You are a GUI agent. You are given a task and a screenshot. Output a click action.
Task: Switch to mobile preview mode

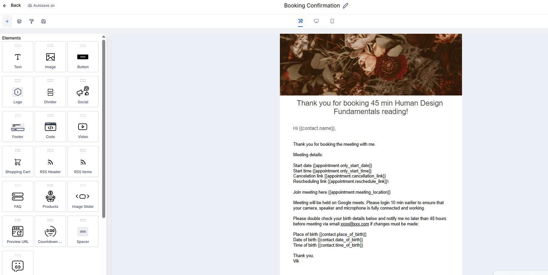pos(332,21)
